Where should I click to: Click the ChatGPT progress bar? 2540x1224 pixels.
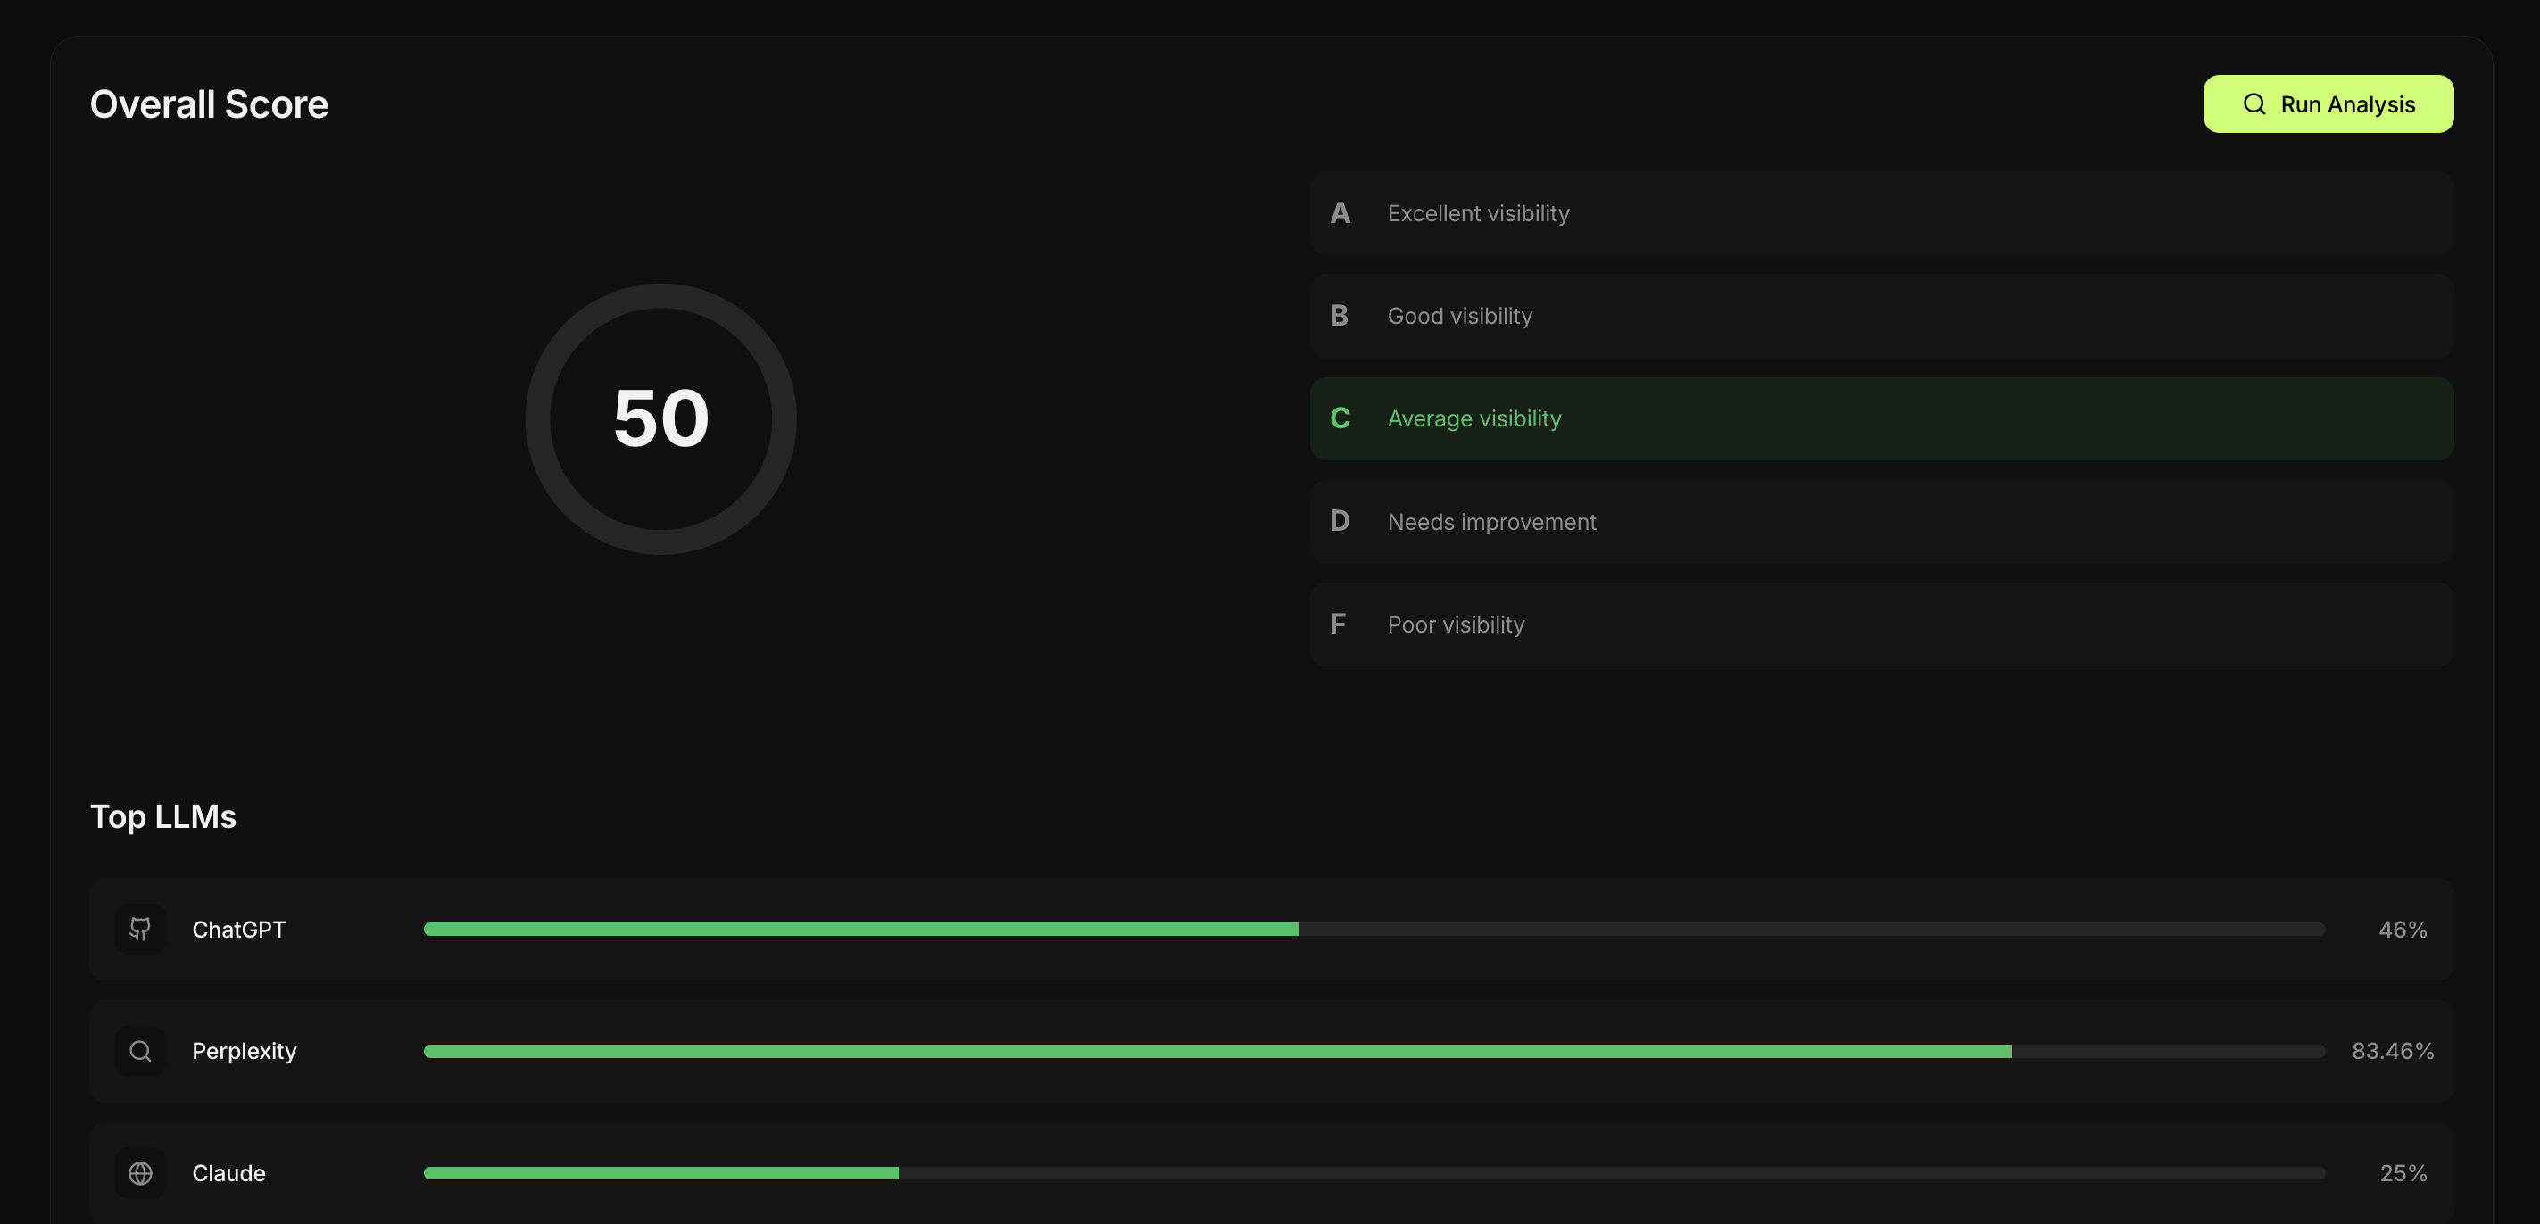point(1374,930)
